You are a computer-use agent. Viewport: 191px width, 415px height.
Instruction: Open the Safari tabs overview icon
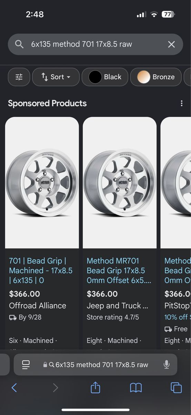[x=176, y=388]
